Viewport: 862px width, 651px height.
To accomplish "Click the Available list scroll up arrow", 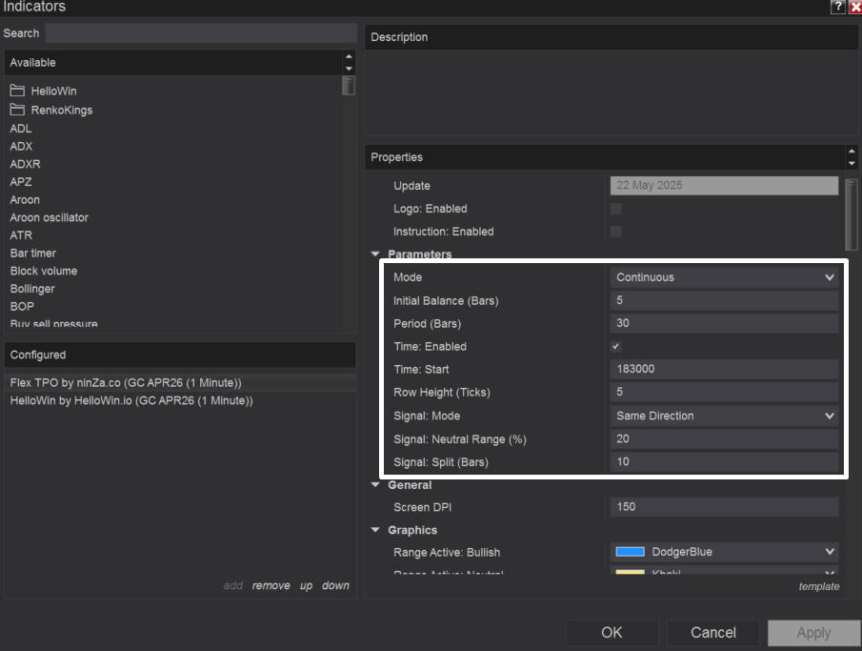I will [349, 57].
